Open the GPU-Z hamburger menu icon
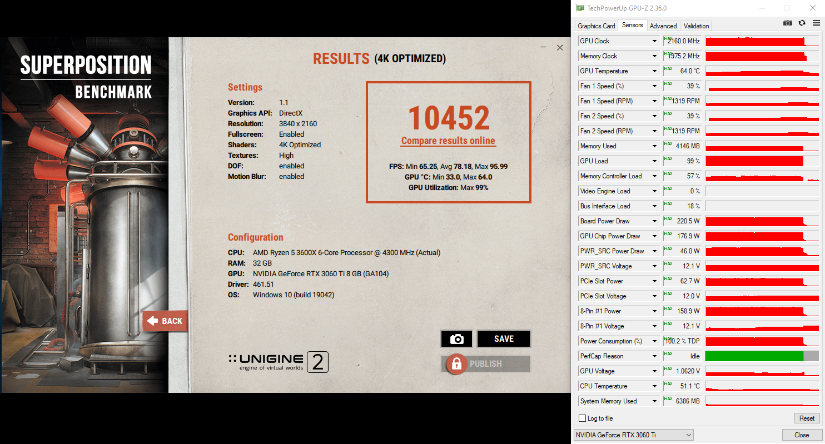Screen dimensions: 825x444 (x=816, y=23)
